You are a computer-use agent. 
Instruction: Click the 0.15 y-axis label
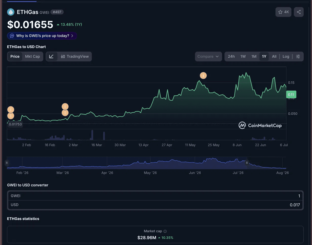point(291,83)
